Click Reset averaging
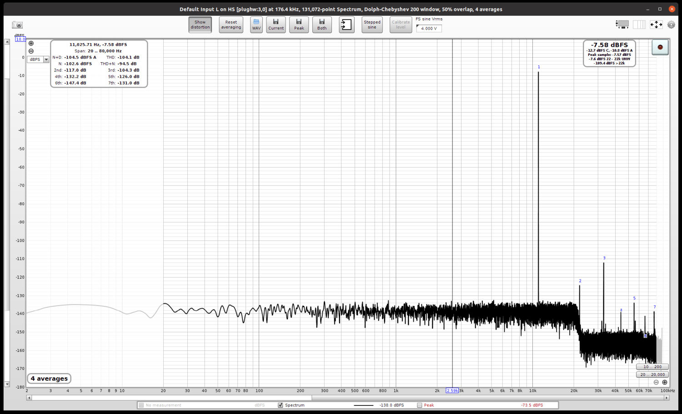682x414 pixels. click(231, 25)
